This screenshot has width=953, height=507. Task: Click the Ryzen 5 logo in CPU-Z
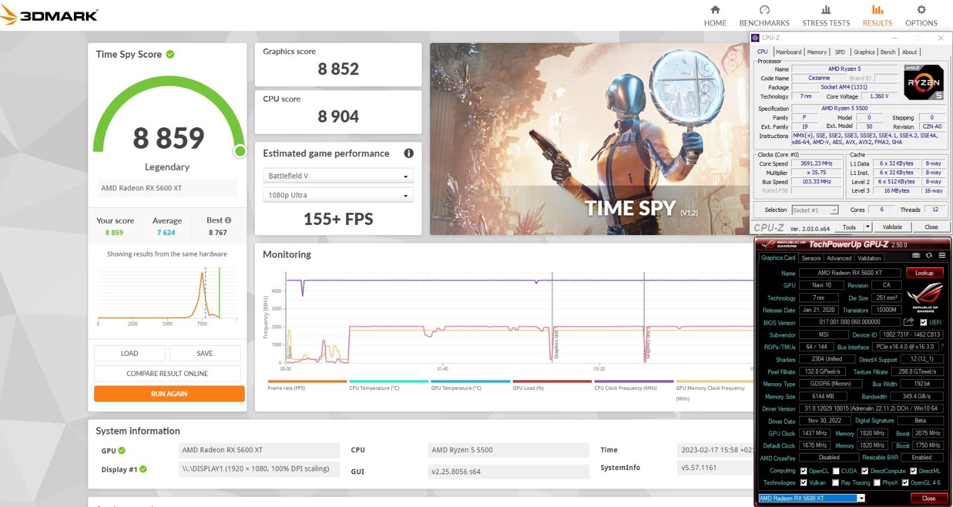(924, 82)
